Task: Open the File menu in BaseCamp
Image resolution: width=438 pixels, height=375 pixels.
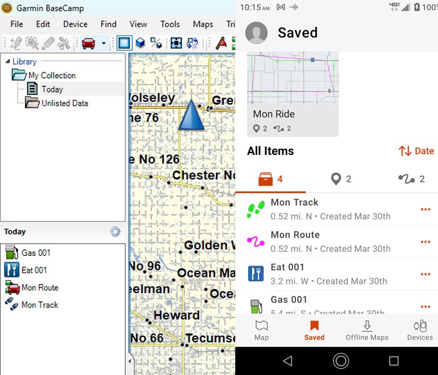Action: click(x=17, y=24)
